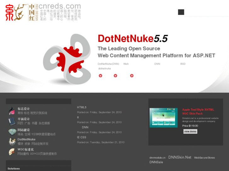Open the dnnmodule.cn link
Image resolution: width=229 pixels, height=171 pixels.
coord(157,158)
